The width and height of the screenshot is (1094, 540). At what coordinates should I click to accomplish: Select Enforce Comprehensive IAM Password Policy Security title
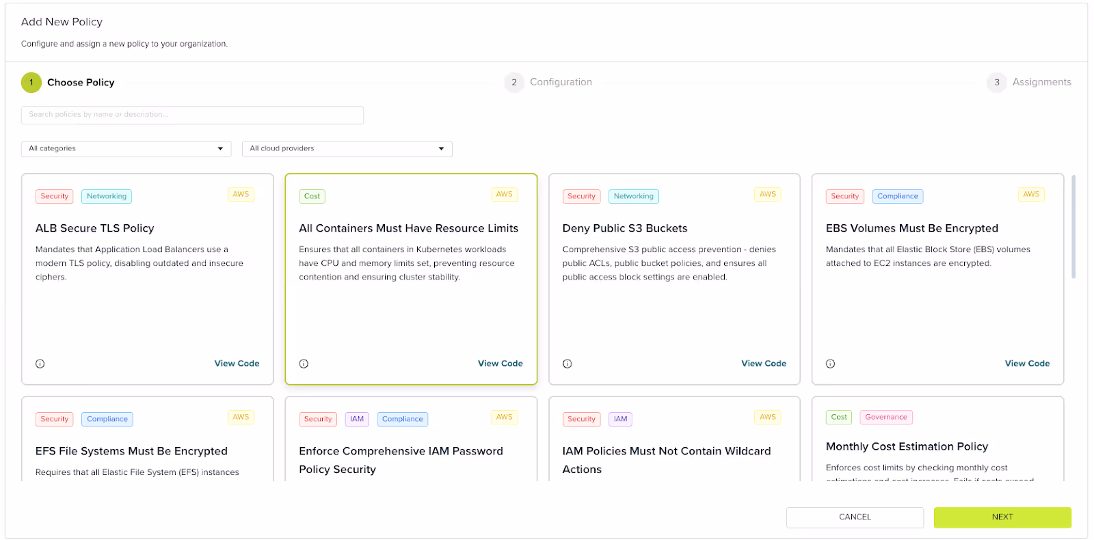pyautogui.click(x=401, y=460)
